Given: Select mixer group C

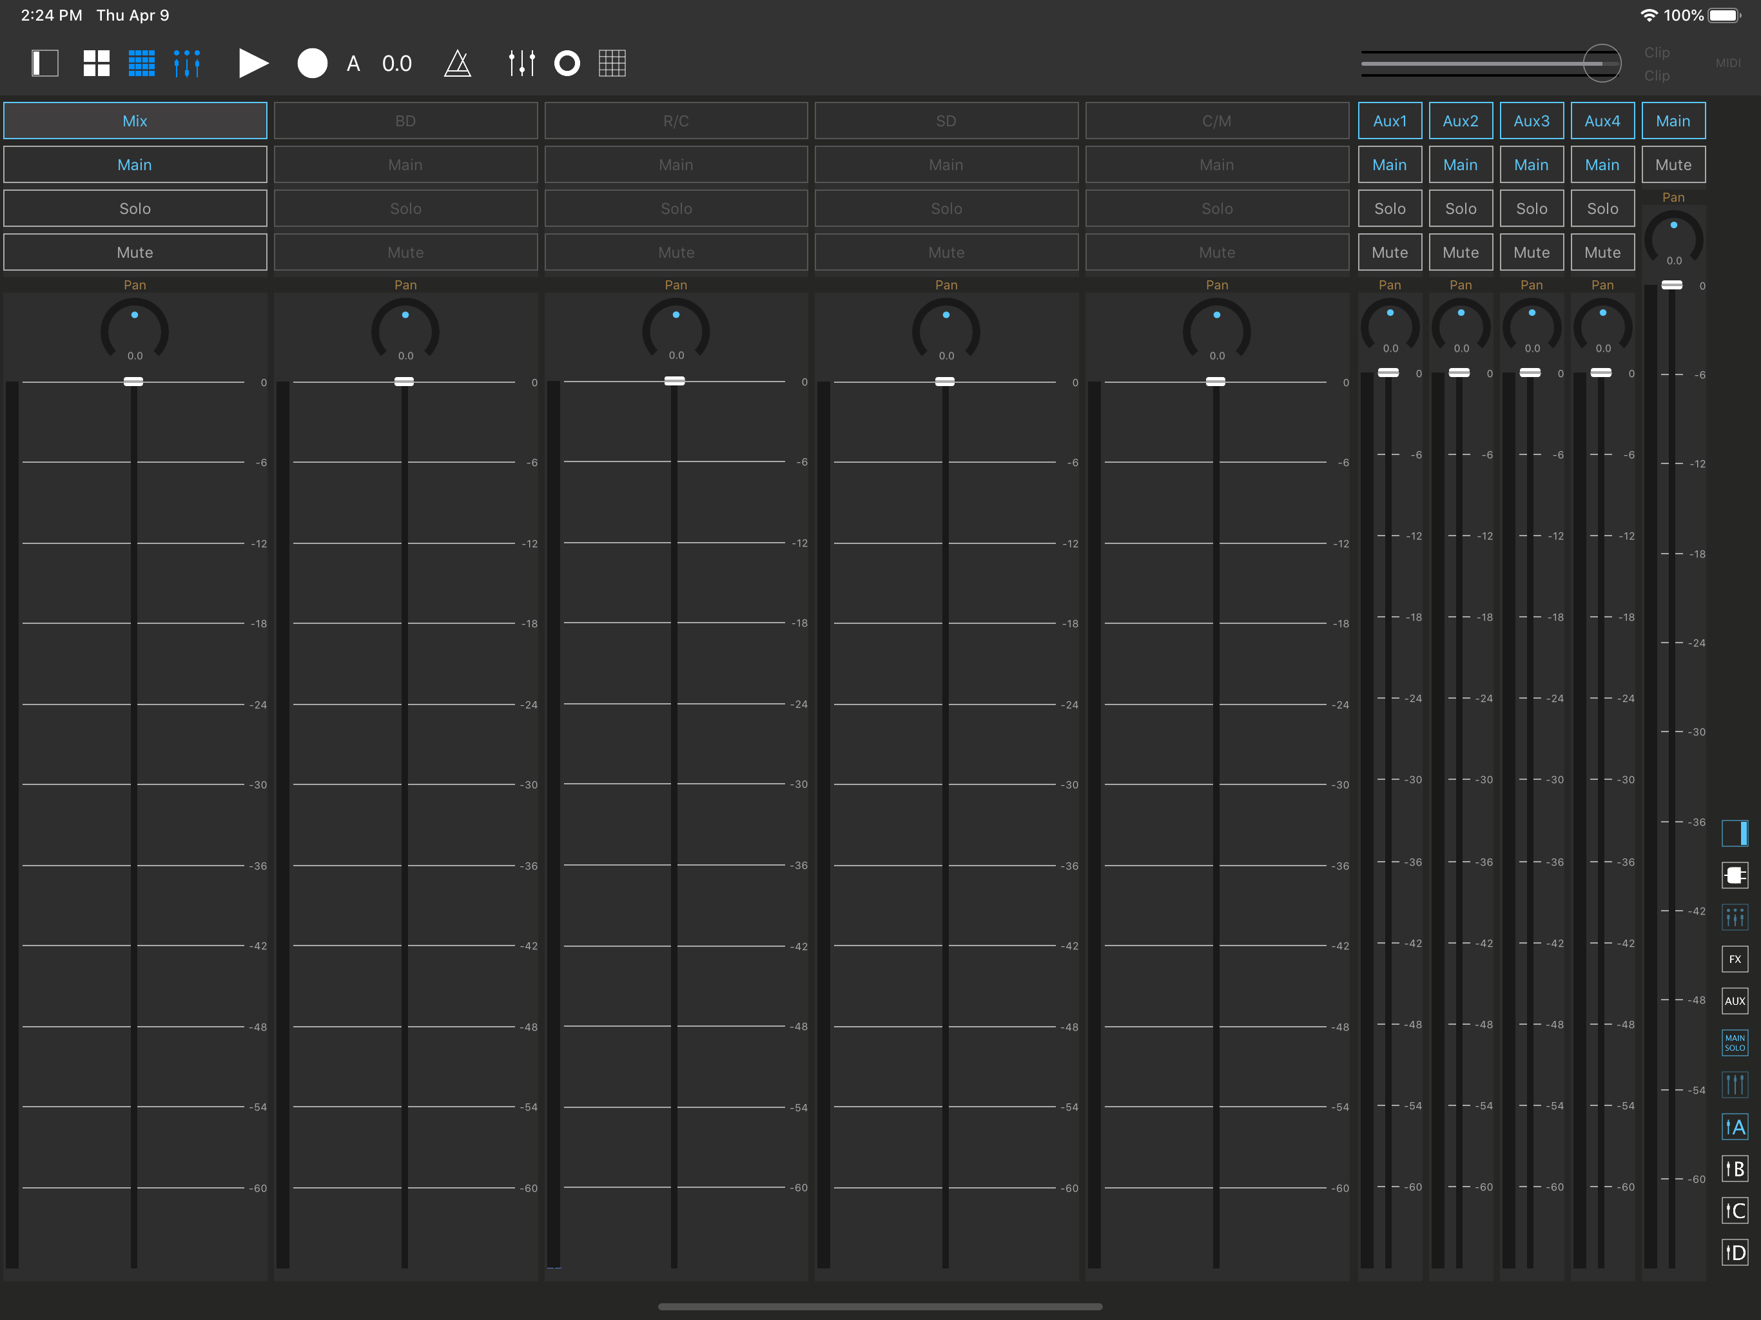Looking at the screenshot, I should (x=1735, y=1211).
